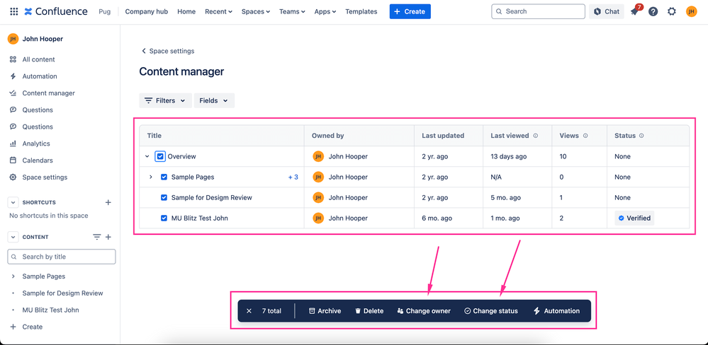Expand the Sample Pages table row
The height and width of the screenshot is (345, 708).
(151, 177)
